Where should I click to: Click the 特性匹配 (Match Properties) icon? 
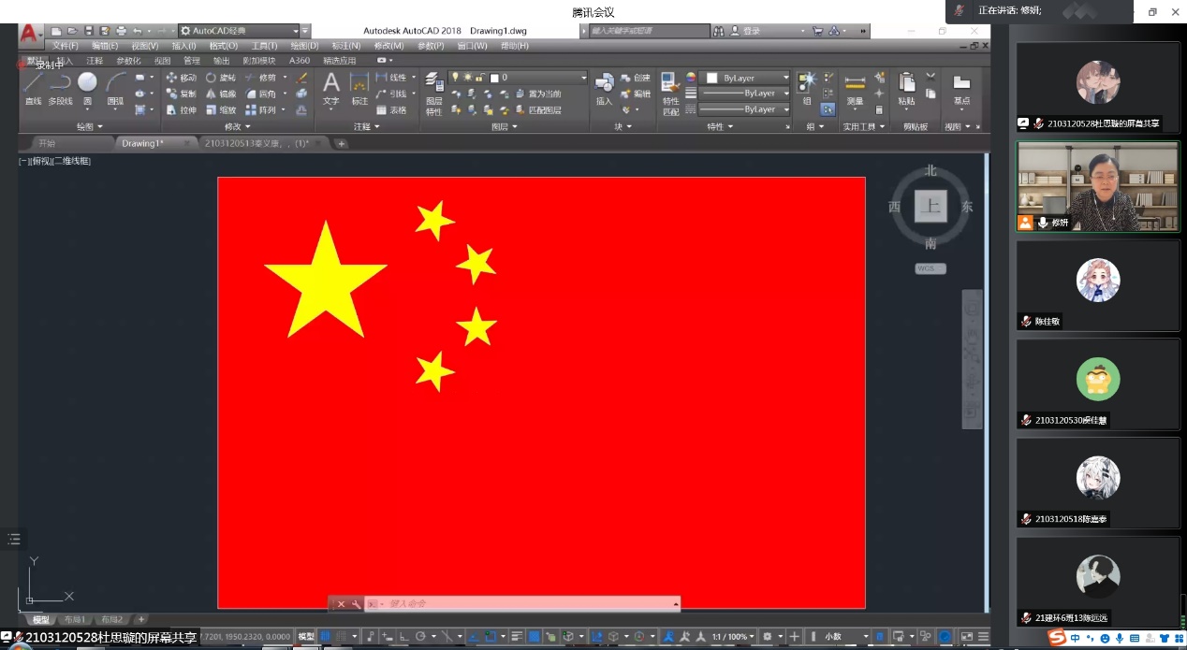click(x=670, y=94)
